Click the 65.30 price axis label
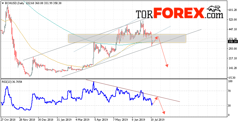 pyautogui.click(x=232, y=78)
